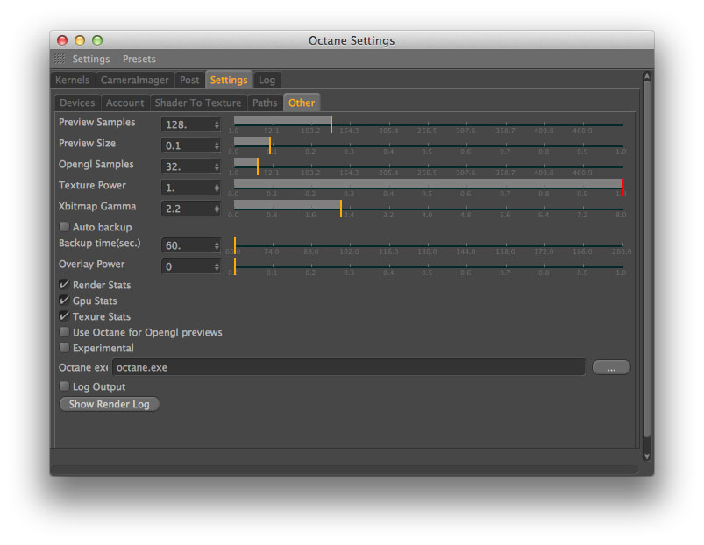Switch to the Log tab

point(267,81)
